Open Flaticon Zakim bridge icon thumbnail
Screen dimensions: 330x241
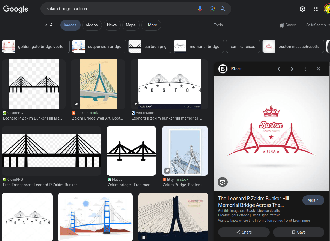point(131,151)
